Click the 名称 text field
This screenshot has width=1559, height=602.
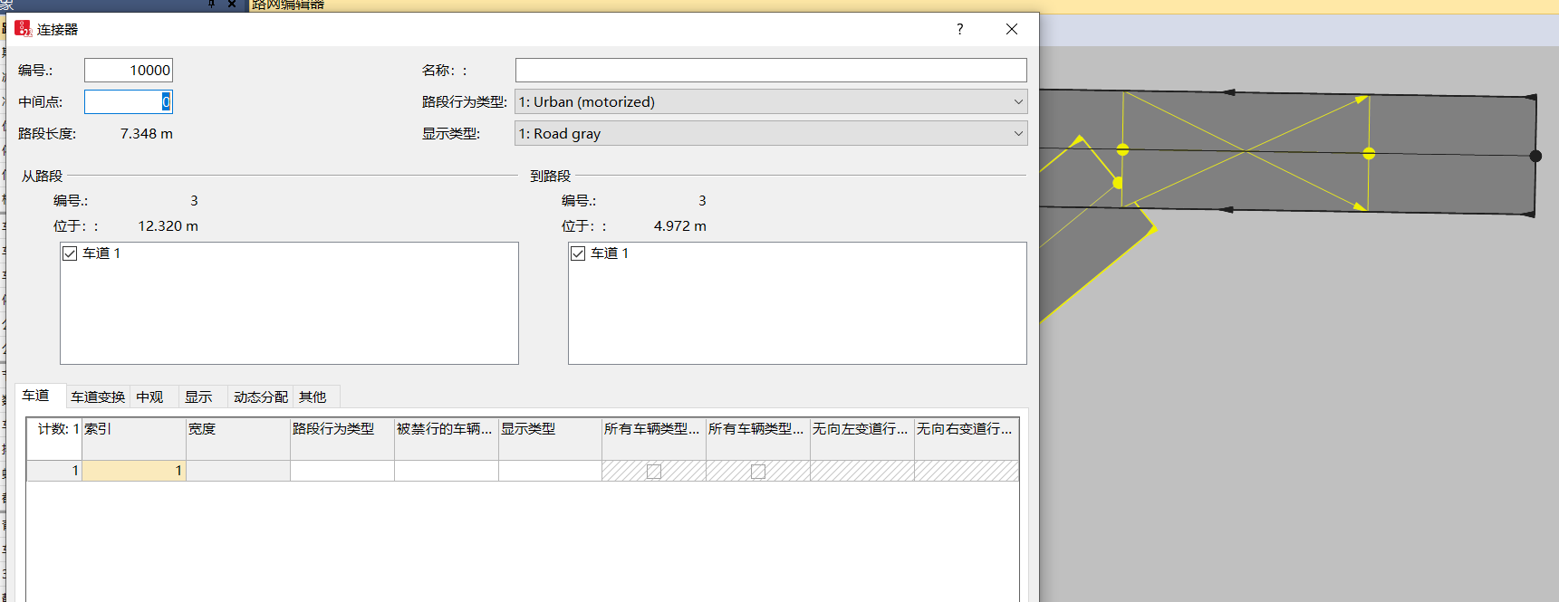click(771, 71)
